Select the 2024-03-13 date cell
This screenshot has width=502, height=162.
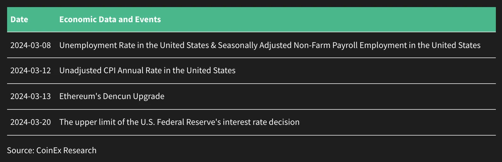30,96
